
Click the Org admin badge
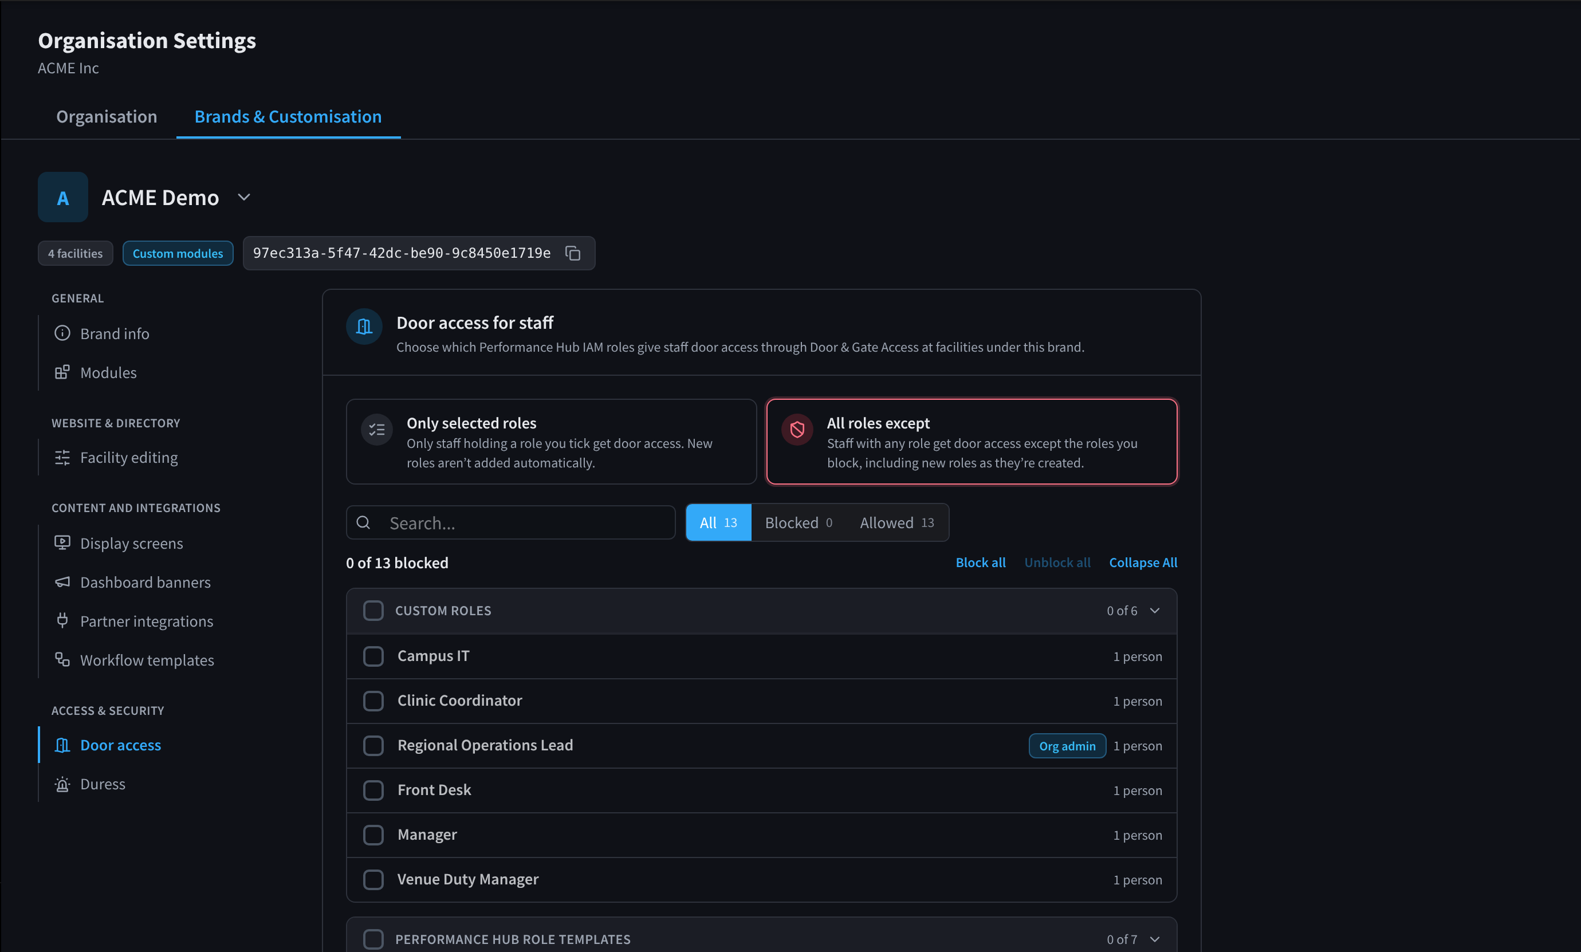coord(1067,746)
